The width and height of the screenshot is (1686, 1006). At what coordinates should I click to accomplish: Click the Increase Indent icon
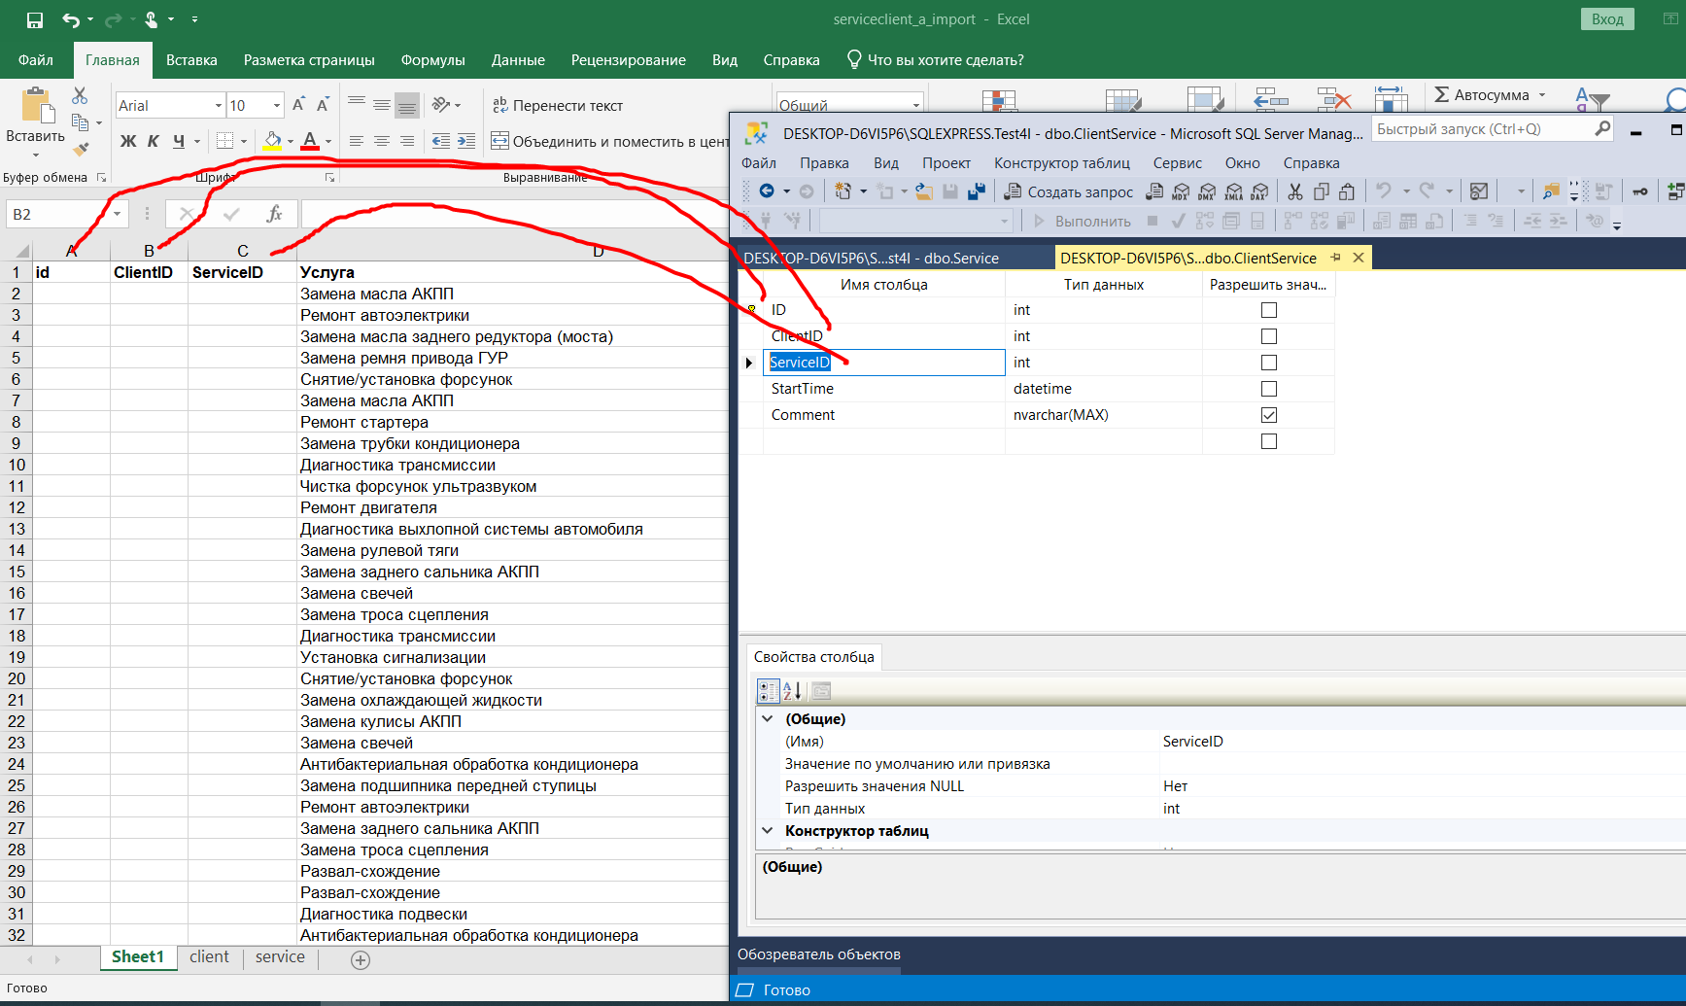466,141
